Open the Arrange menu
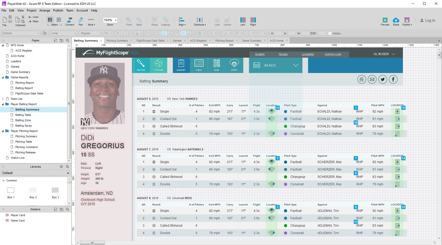This screenshot has height=245, width=442. [44, 10]
